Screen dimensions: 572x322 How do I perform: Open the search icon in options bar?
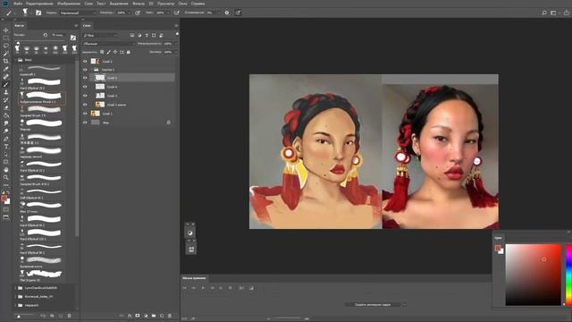tap(544, 13)
